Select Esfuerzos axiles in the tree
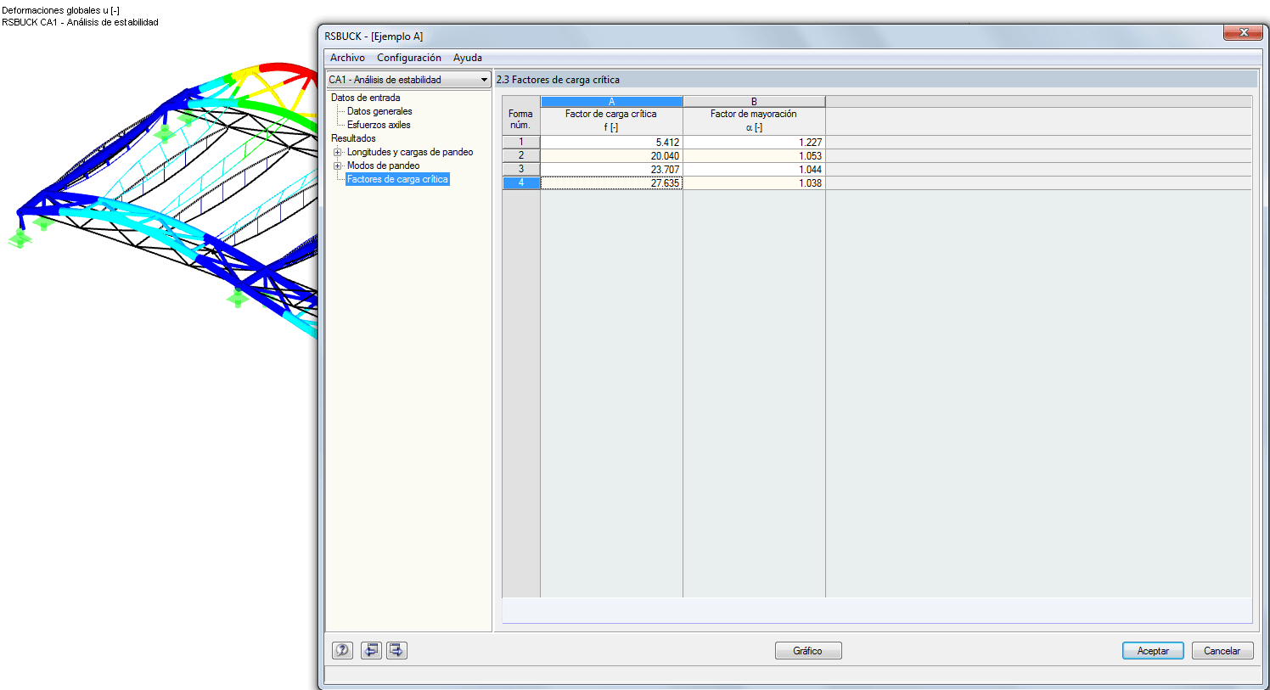The width and height of the screenshot is (1270, 690). pos(379,125)
